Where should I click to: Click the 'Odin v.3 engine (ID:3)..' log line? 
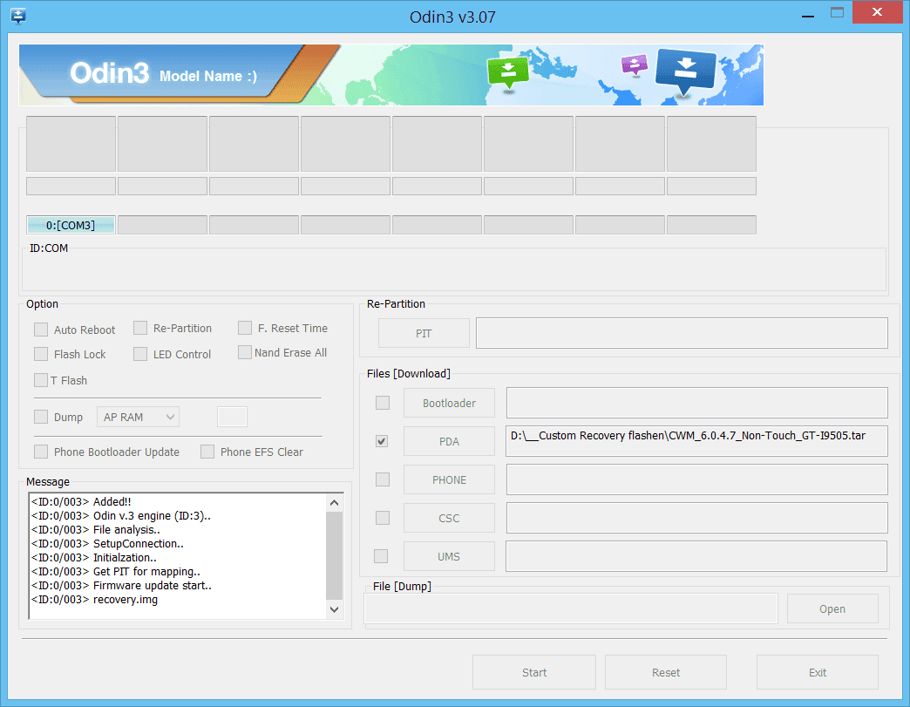pos(120,515)
